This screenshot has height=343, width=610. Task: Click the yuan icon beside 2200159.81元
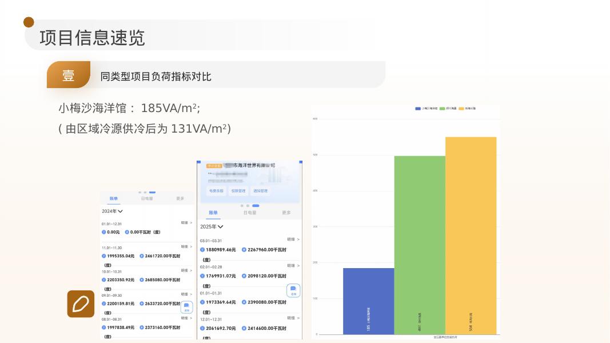[x=104, y=304]
